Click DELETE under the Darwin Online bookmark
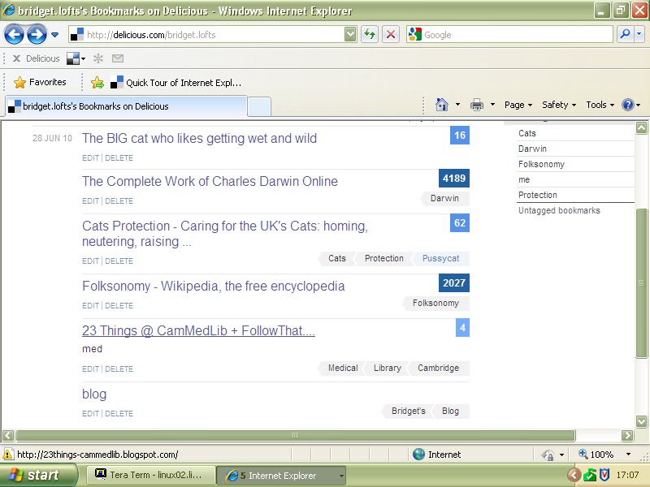This screenshot has width=650, height=487. click(119, 200)
